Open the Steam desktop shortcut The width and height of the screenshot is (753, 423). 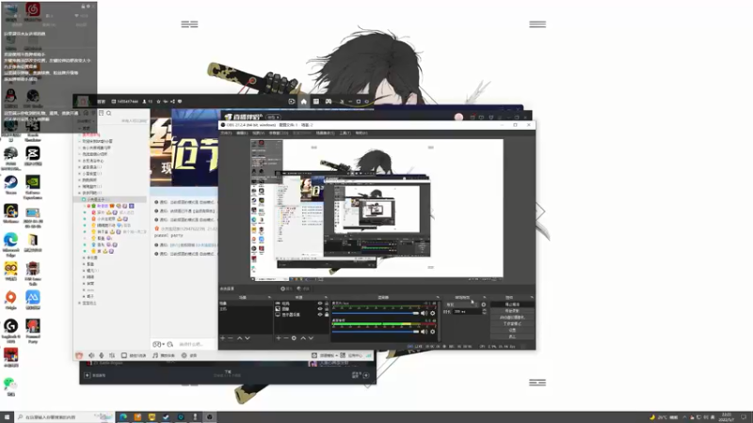[x=11, y=184]
